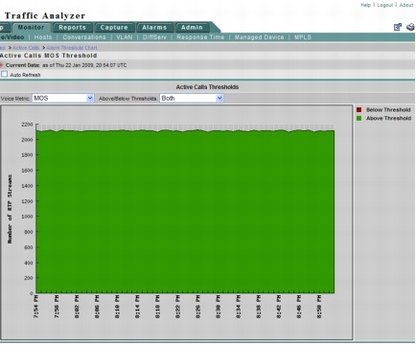Click the Logout link
416x345 pixels.
385,5
